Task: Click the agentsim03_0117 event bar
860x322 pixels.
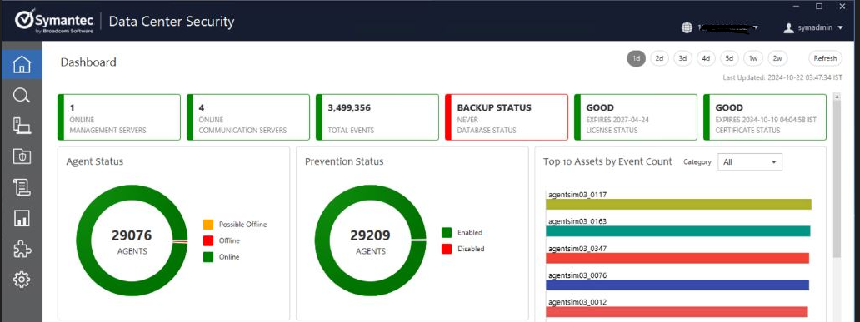Action: (678, 204)
